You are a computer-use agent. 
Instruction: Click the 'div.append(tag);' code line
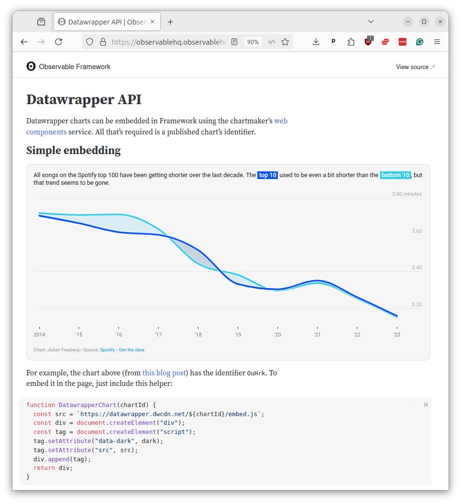click(62, 459)
